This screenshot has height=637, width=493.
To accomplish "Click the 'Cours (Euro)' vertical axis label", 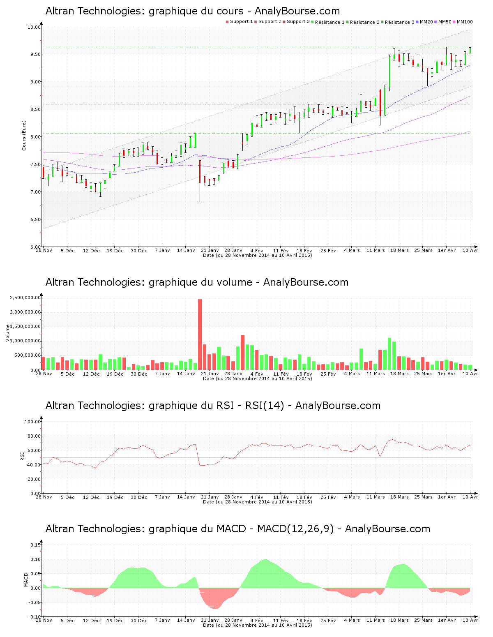I will pyautogui.click(x=24, y=135).
